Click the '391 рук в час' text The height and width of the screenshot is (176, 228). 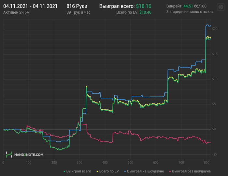point(78,12)
